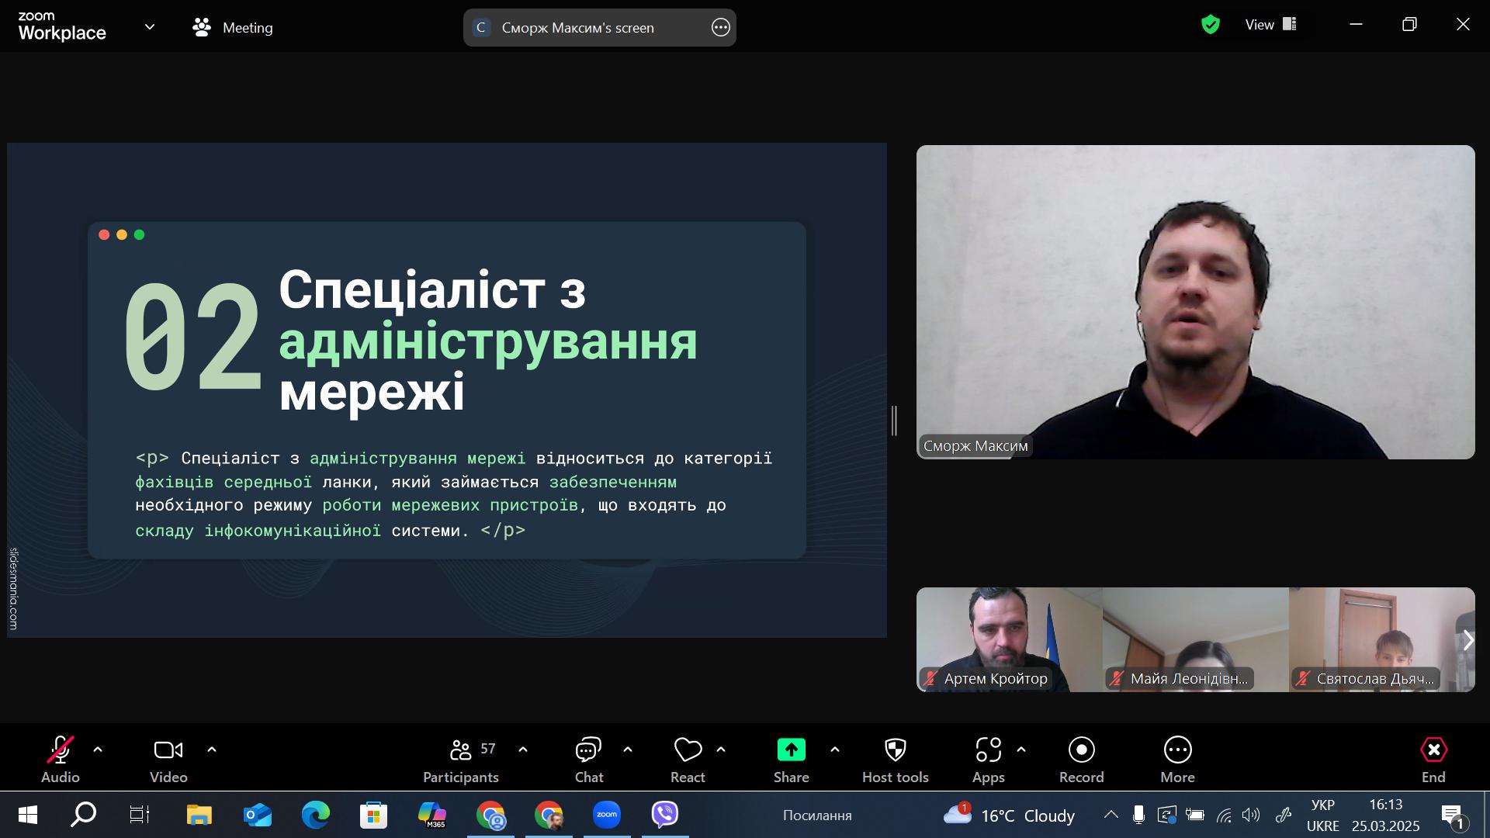The width and height of the screenshot is (1490, 838).
Task: Expand video options arrow next to Video
Action: click(212, 750)
